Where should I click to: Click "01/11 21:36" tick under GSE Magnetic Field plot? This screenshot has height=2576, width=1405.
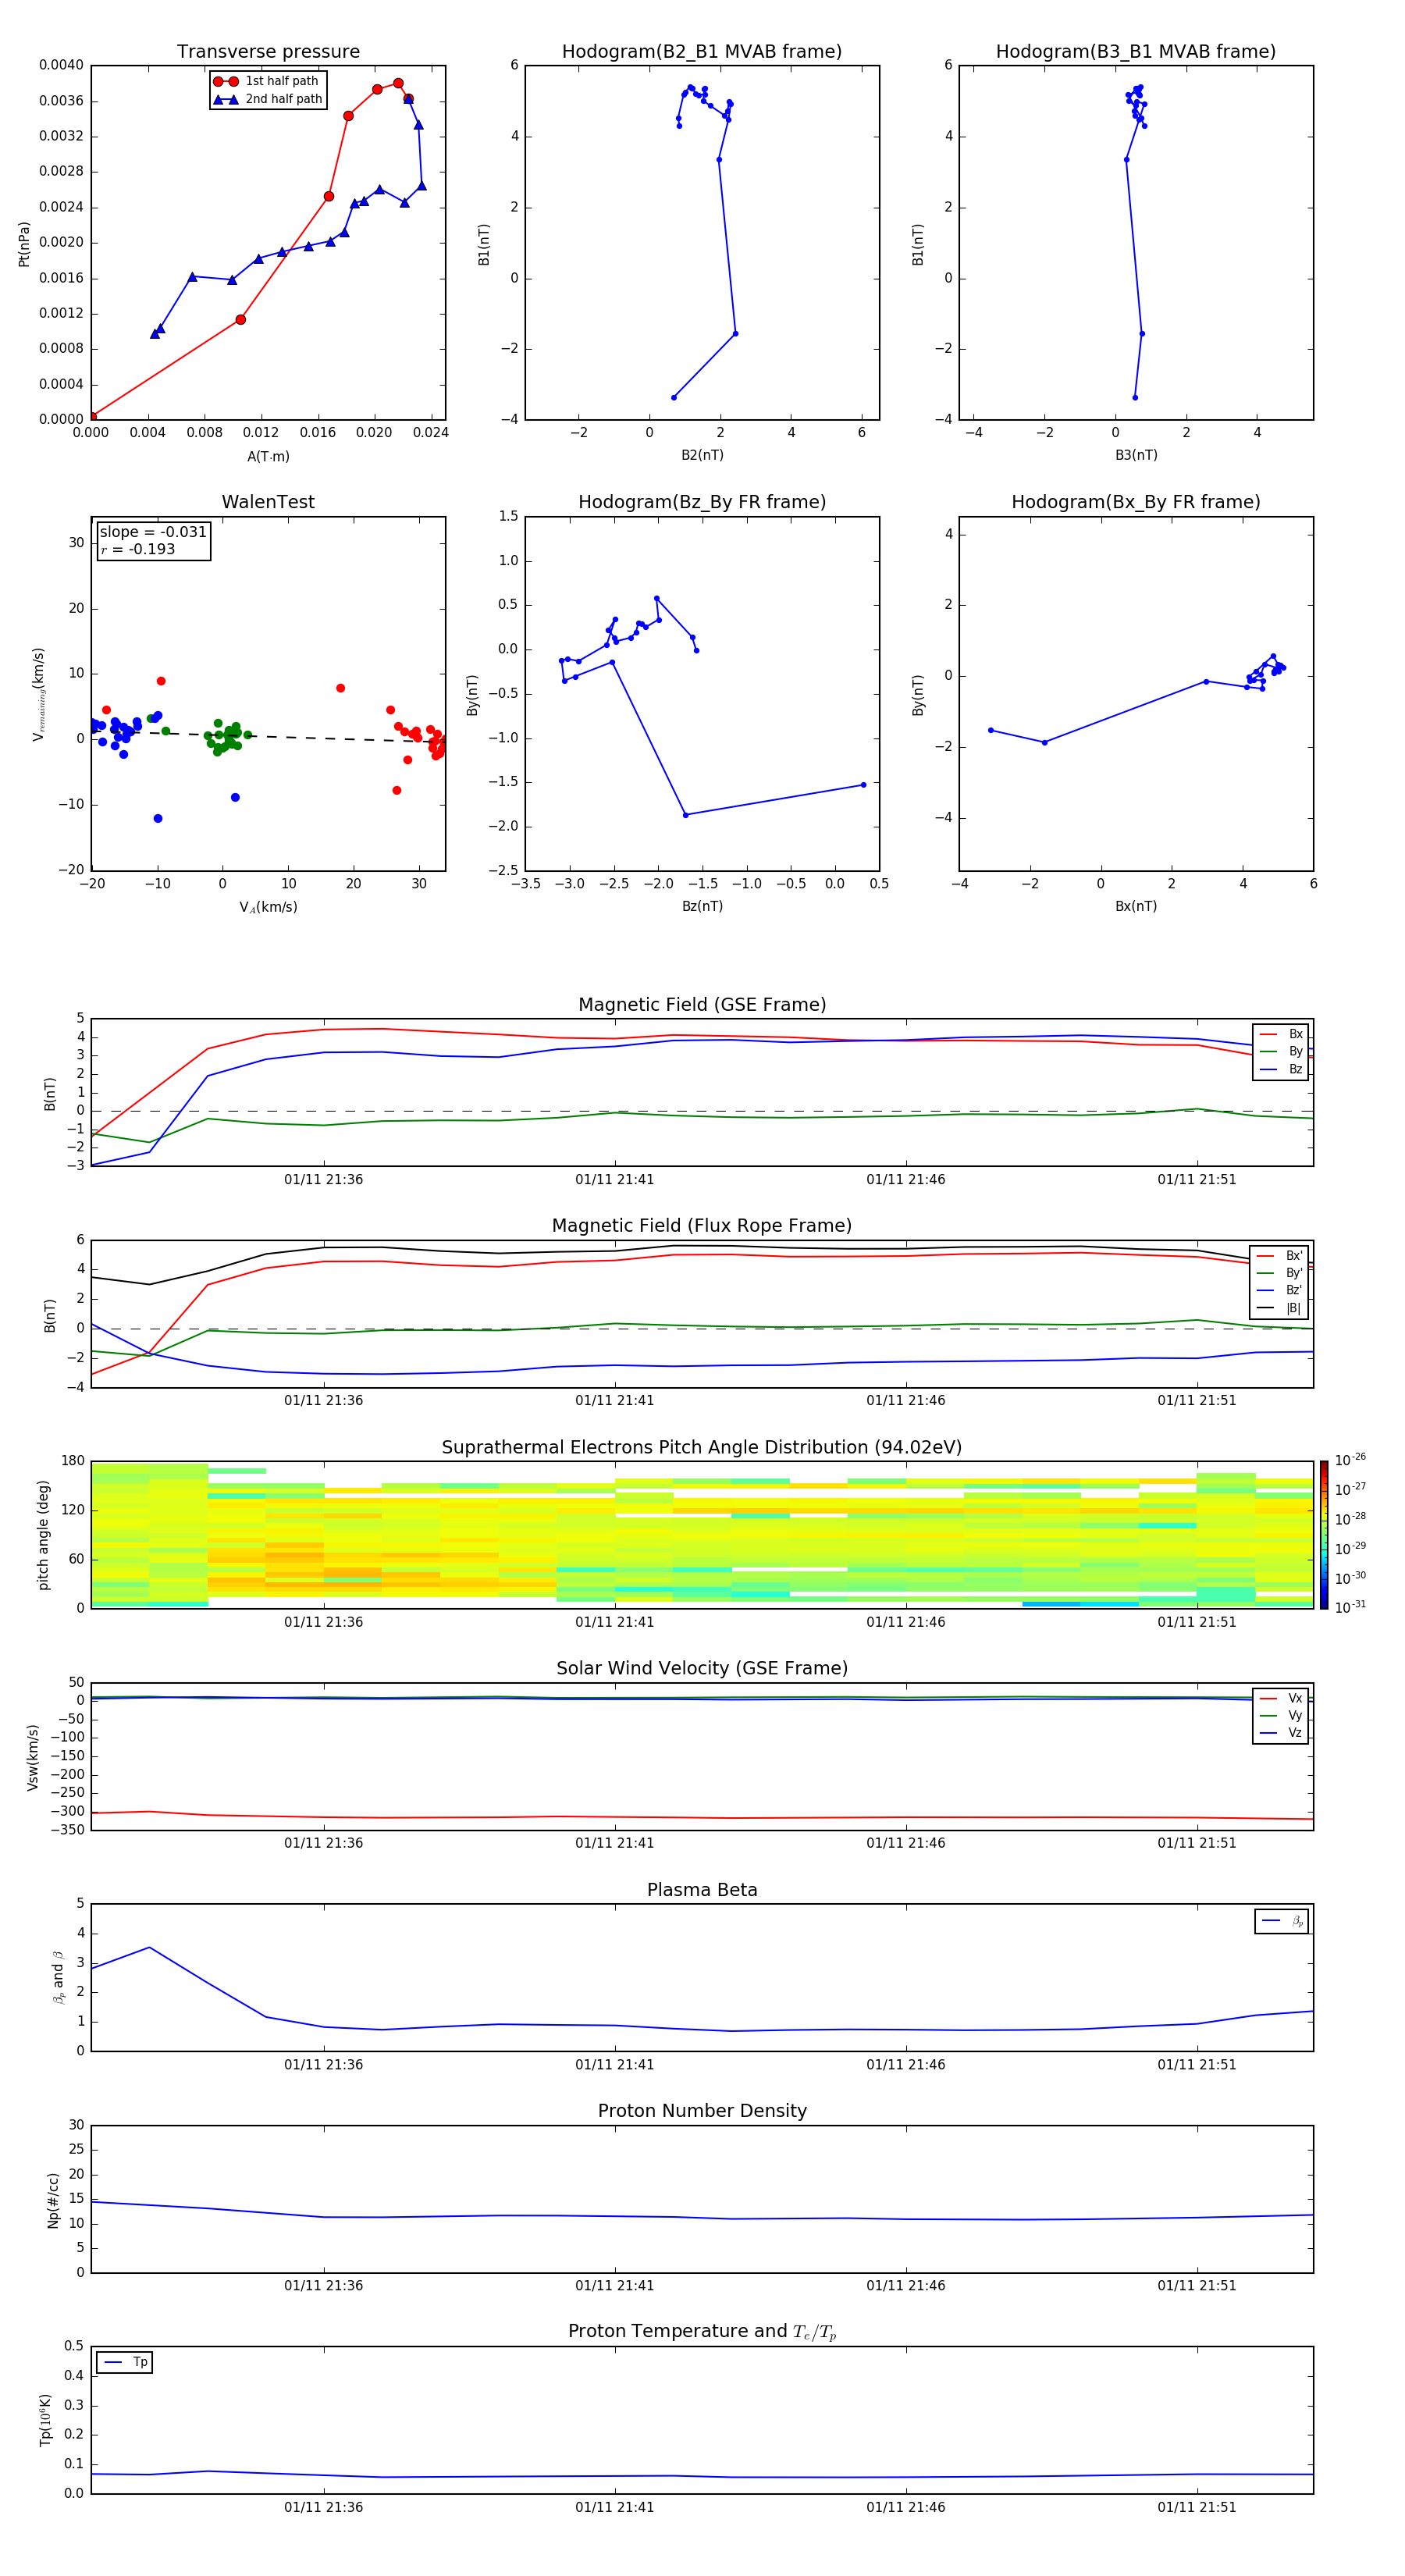click(324, 1180)
